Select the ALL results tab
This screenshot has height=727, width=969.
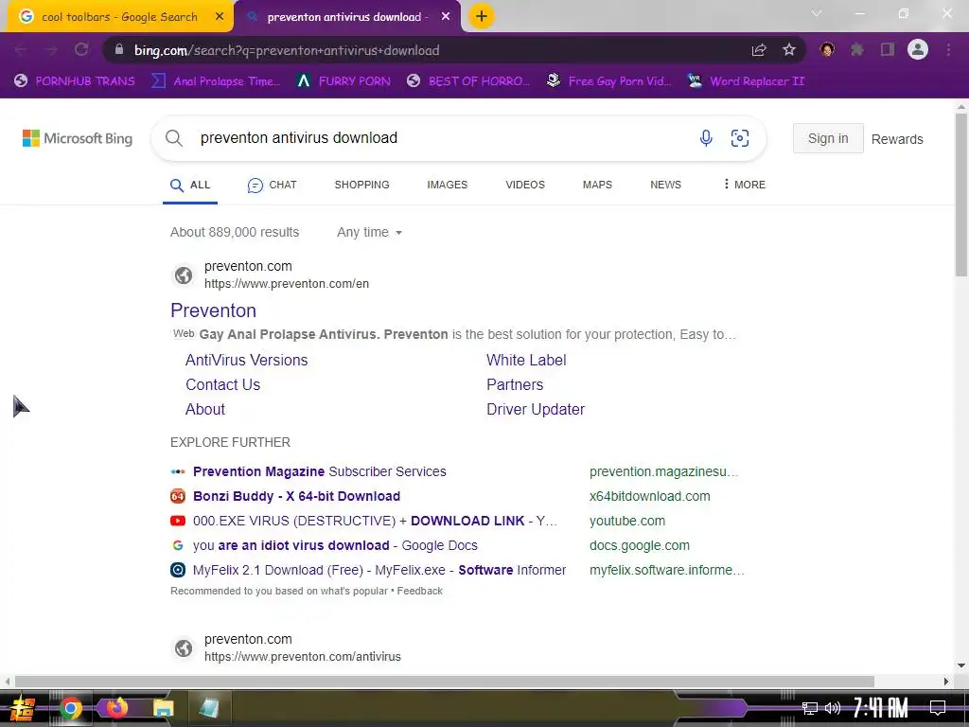190,185
